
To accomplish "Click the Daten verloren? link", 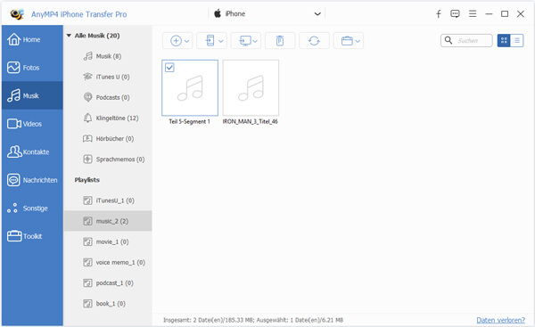I will tap(500, 320).
